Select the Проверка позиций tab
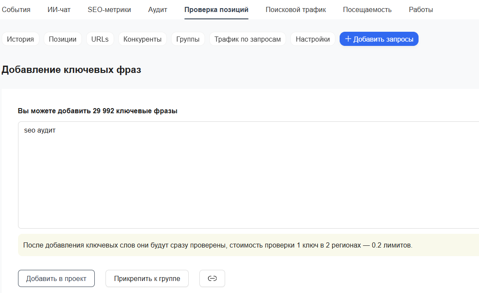This screenshot has width=479, height=293. pyautogui.click(x=216, y=9)
